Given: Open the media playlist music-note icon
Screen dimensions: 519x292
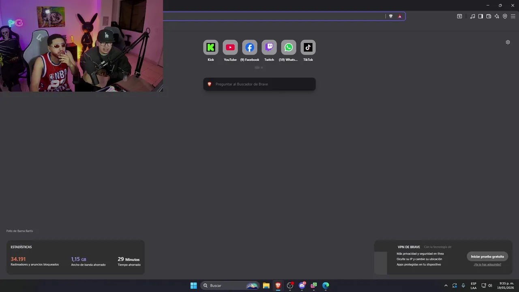Looking at the screenshot, I should [x=472, y=16].
